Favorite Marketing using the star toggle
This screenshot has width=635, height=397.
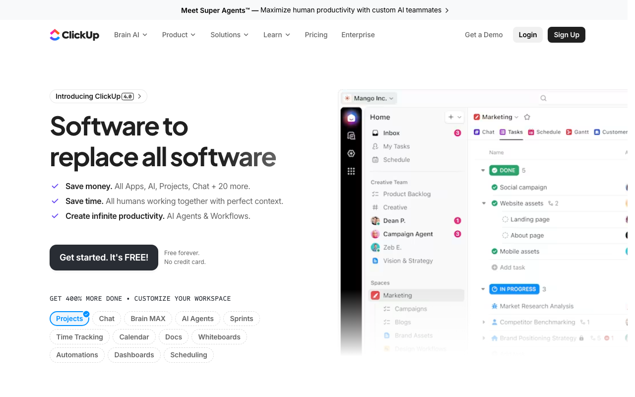(x=527, y=117)
